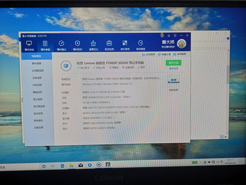Viewport: 246px width, 185px height.
Task: Select 电脑概览 in the sidebar
Action: click(x=36, y=56)
